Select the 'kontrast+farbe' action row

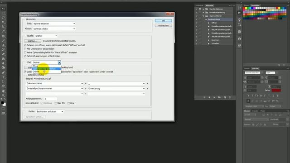214,19
